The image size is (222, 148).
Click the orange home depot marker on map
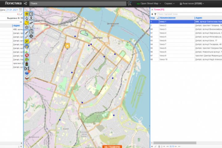(68, 46)
